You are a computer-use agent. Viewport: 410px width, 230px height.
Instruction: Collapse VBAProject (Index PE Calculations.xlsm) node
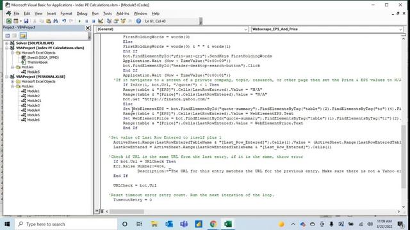pyautogui.click(x=7, y=48)
